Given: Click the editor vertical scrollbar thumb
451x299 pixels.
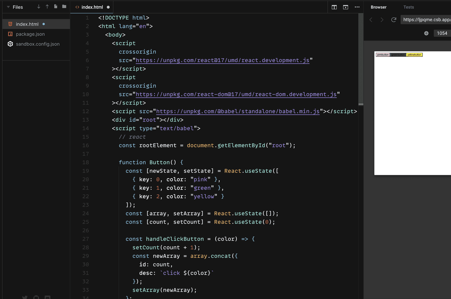Looking at the screenshot, I should [361, 59].
